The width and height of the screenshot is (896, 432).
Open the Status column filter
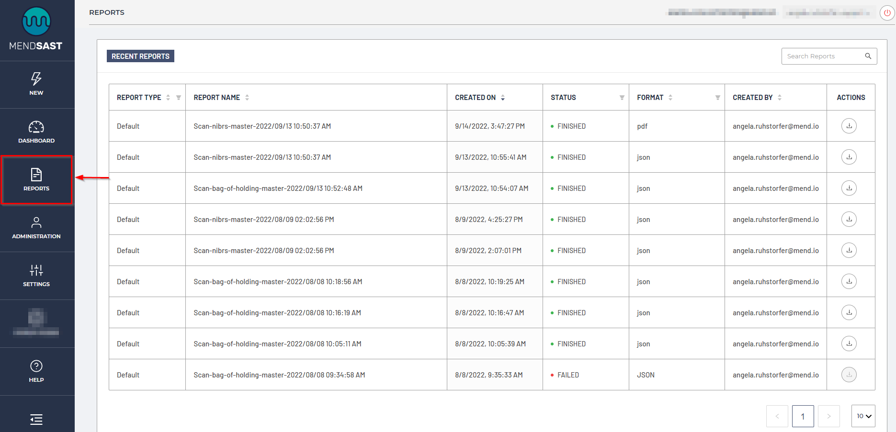(x=622, y=98)
